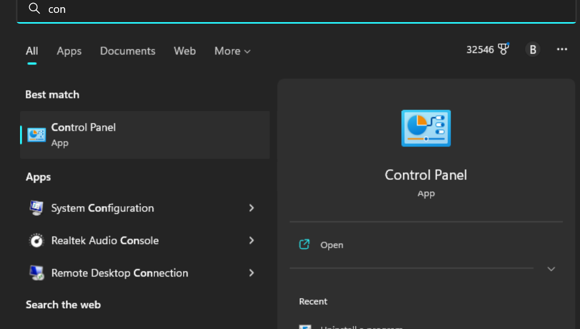Click the Remote Desktop Connection icon
The height and width of the screenshot is (329, 580).
(x=36, y=273)
